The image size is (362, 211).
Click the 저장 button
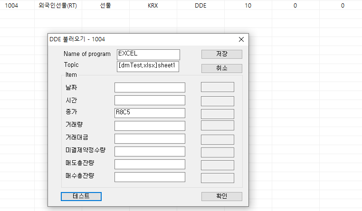[x=222, y=54]
